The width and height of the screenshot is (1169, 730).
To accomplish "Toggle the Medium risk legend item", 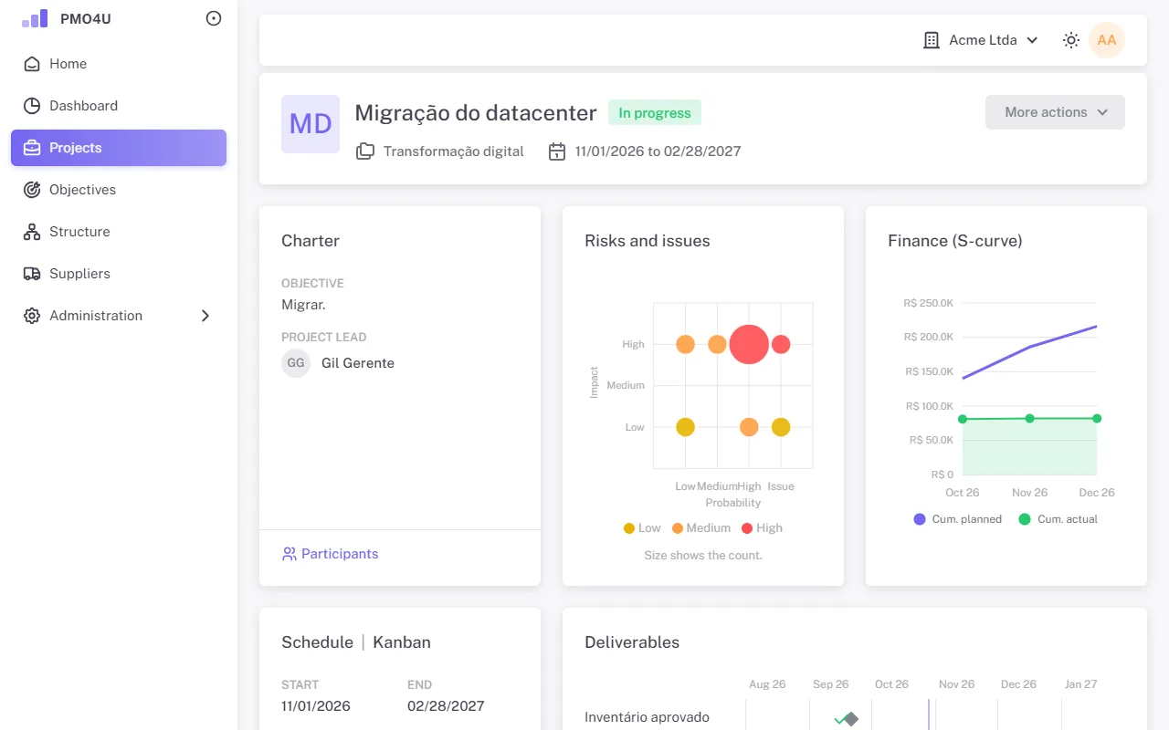I will point(701,528).
